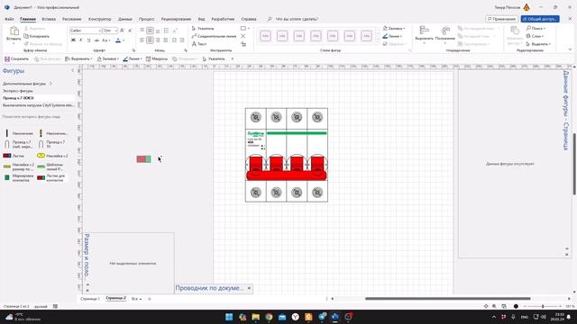Viewport: 577px width, 324px height.
Task: Click the blue Общий доступ (Share) button
Action: [x=540, y=19]
